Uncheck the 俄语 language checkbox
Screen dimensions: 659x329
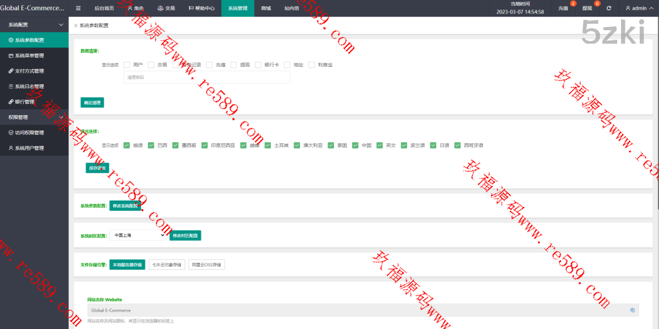127,145
